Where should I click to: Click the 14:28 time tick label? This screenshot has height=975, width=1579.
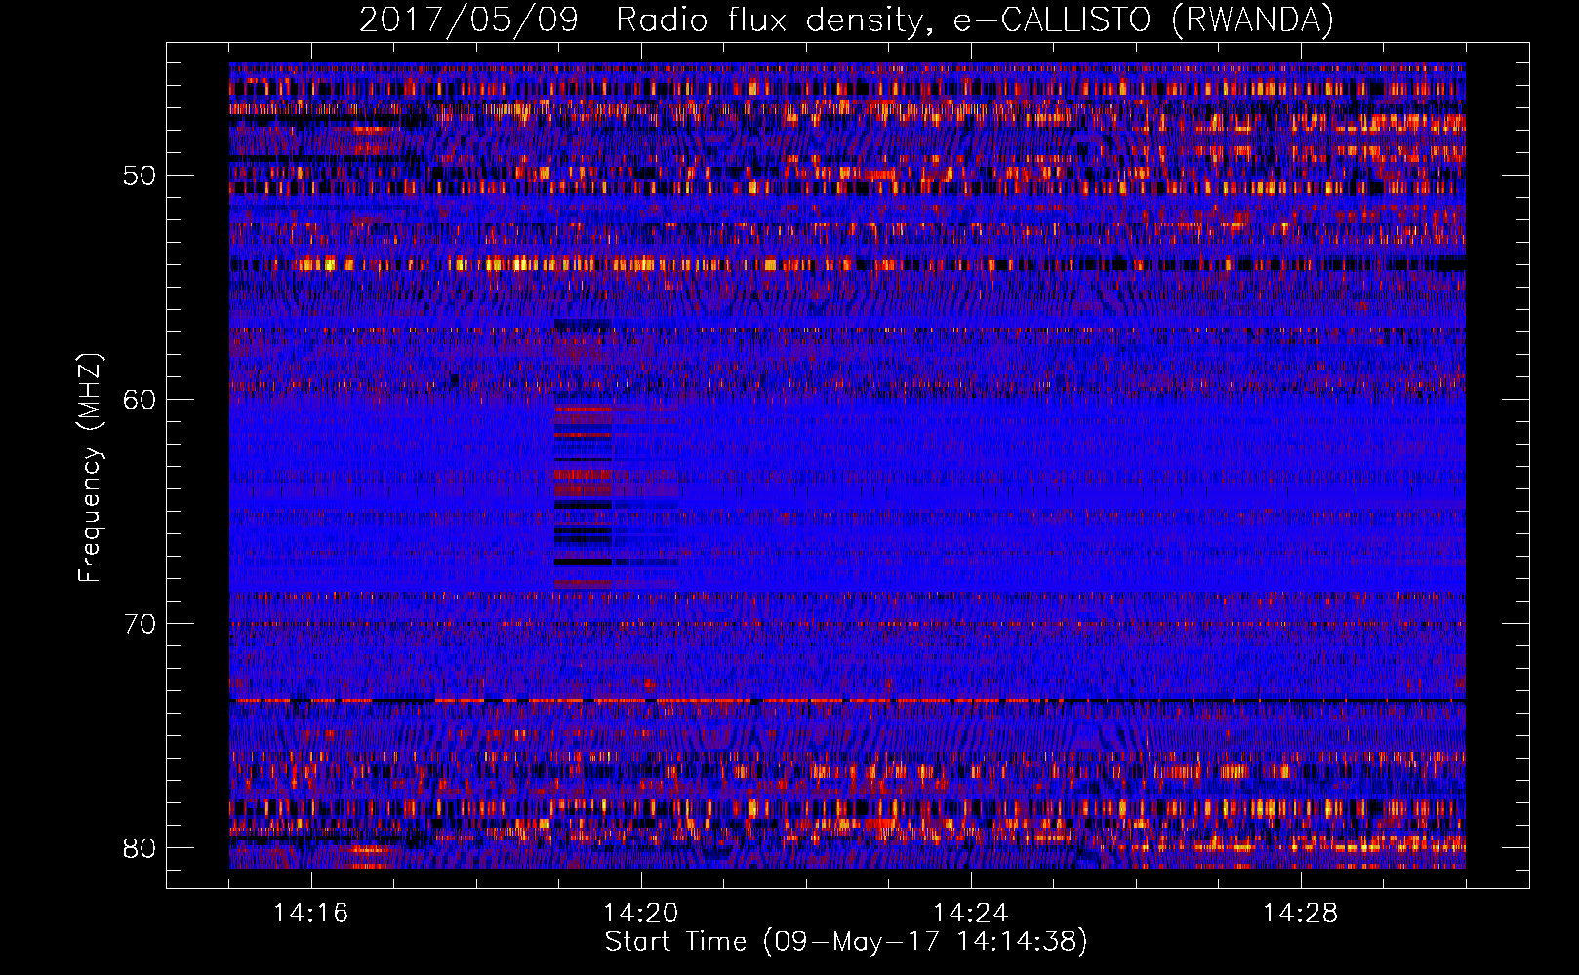pyautogui.click(x=1301, y=913)
